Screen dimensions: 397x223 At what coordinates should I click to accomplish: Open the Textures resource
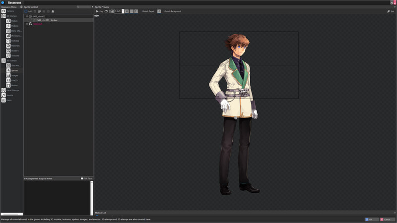pos(13,56)
